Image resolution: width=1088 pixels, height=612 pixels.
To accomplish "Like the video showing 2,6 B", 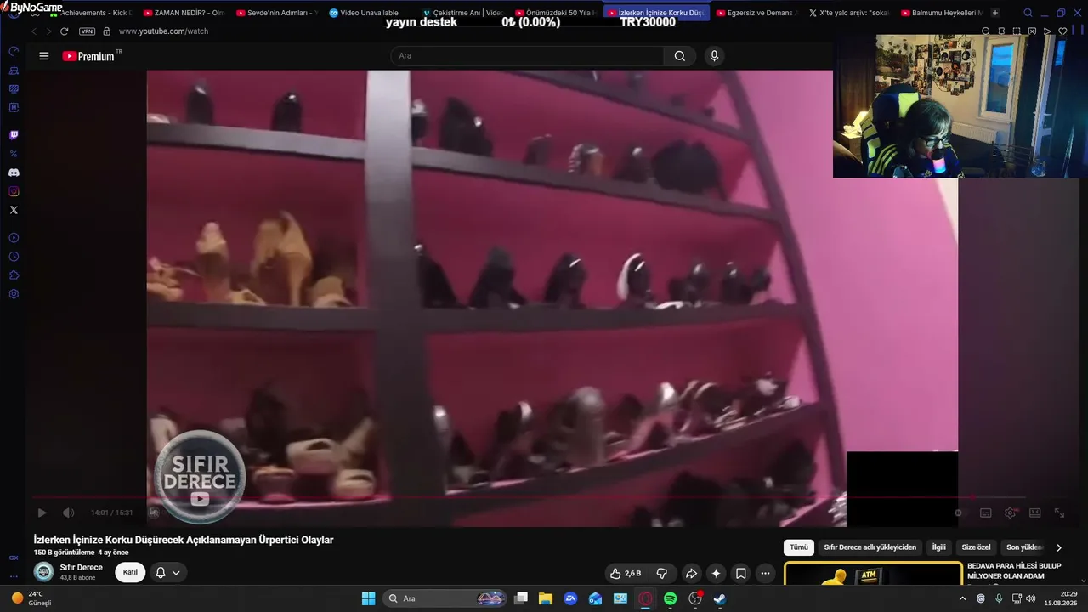I will (x=626, y=573).
